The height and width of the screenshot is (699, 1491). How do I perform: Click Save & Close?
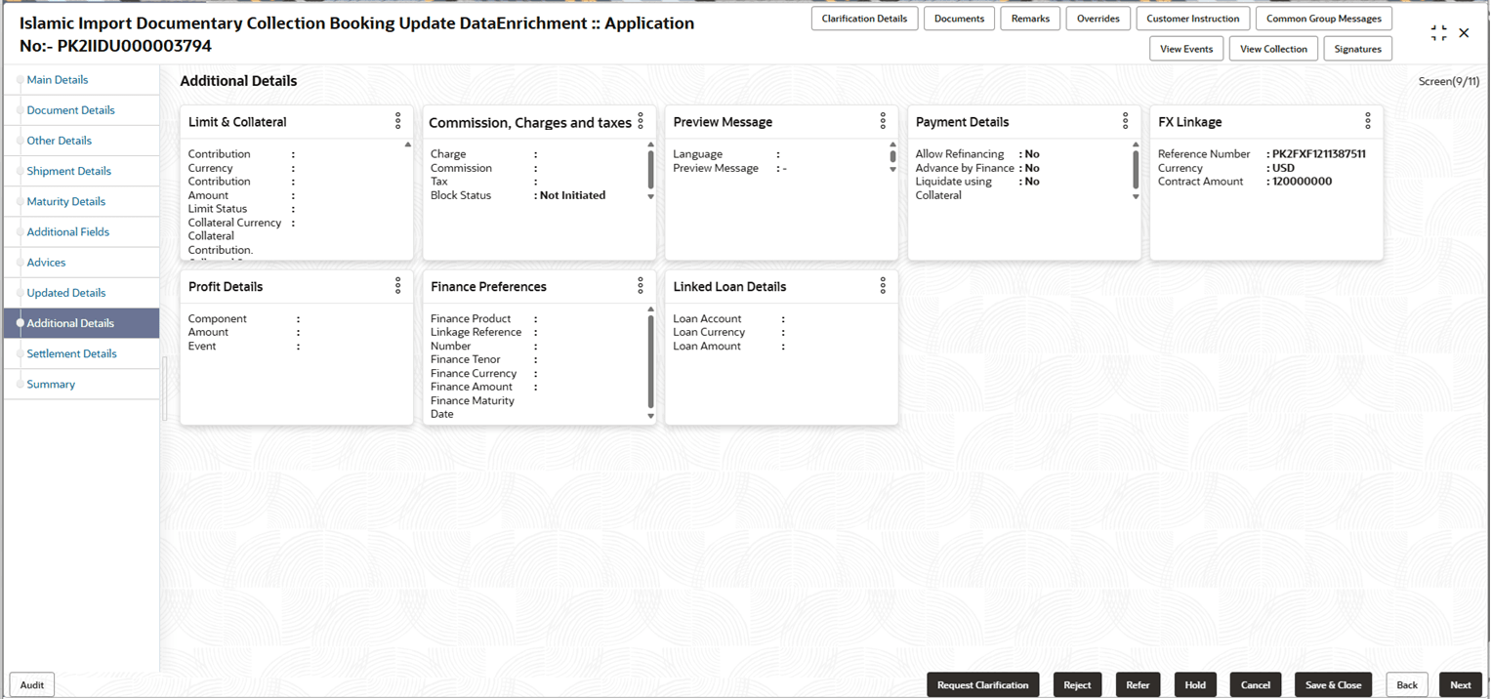coord(1333,685)
